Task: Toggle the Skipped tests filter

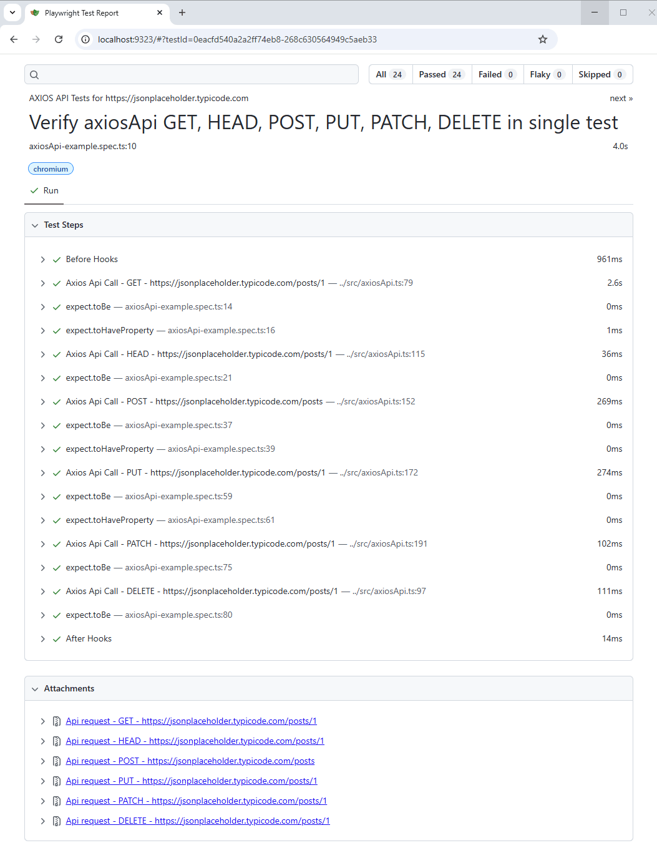Action: pos(601,74)
